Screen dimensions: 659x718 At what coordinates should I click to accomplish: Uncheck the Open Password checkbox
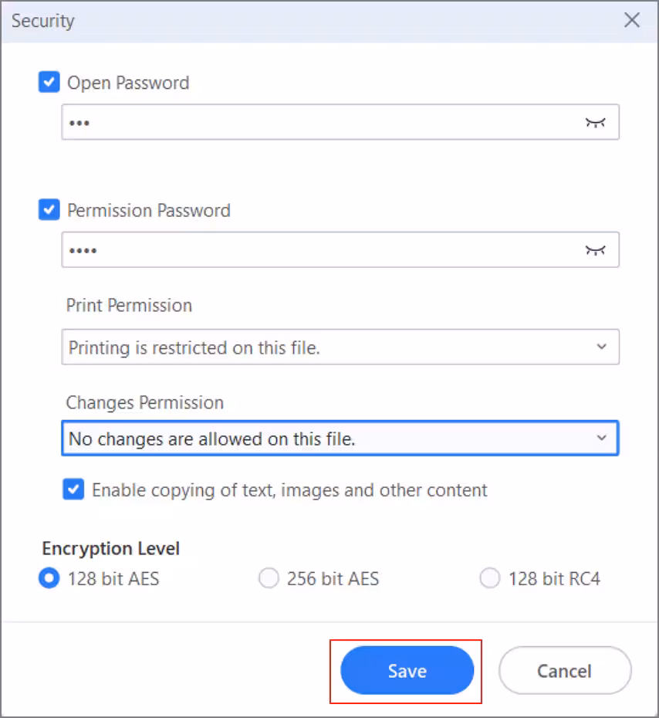point(49,83)
